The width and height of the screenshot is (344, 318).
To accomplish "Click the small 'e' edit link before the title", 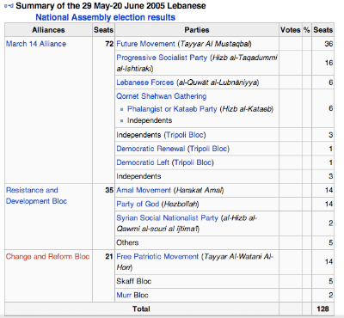I will [6, 6].
